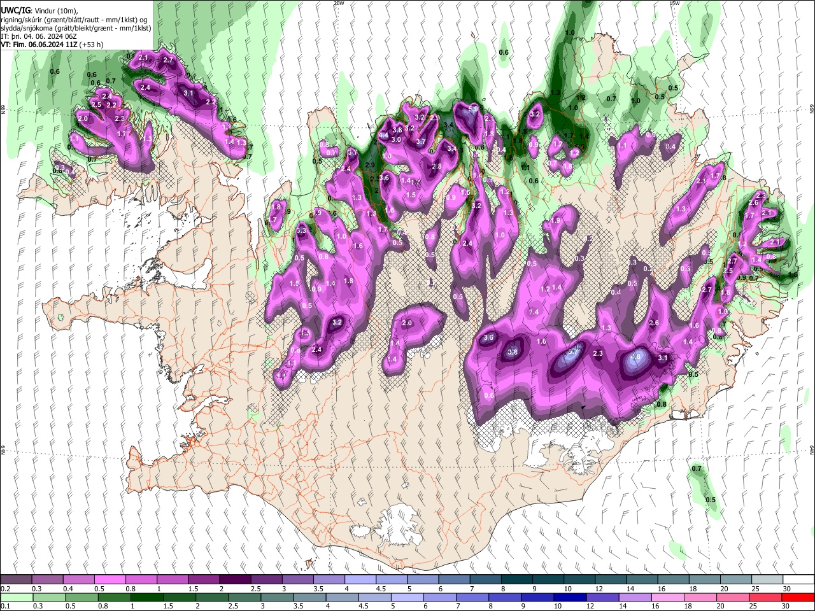Click the '4.4' snowfall value on the map

coord(383,135)
